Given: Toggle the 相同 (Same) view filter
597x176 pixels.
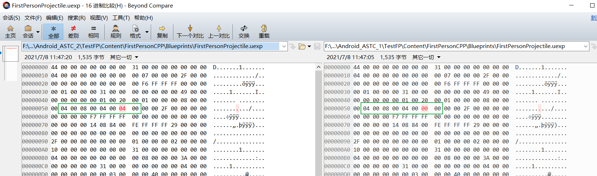Looking at the screenshot, I should click(x=93, y=32).
